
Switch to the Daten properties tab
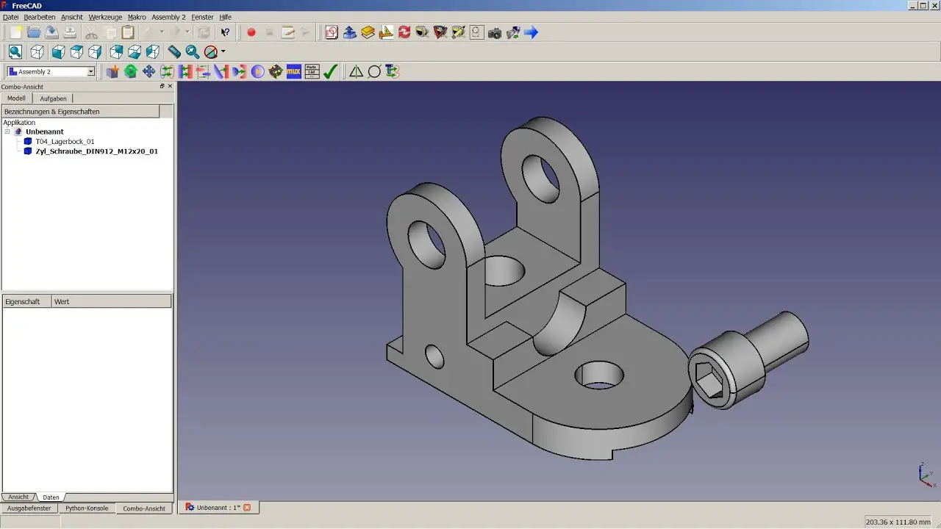(51, 497)
